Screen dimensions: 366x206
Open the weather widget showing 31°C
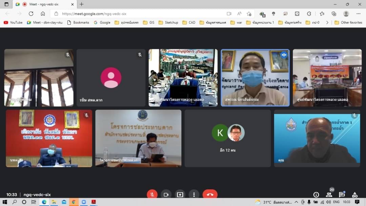point(273,202)
